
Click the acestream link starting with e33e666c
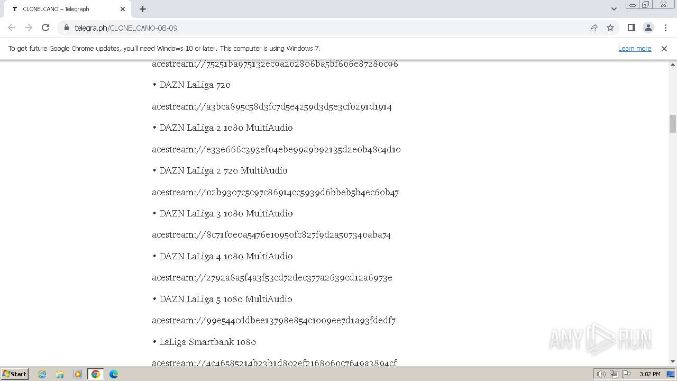coord(276,149)
